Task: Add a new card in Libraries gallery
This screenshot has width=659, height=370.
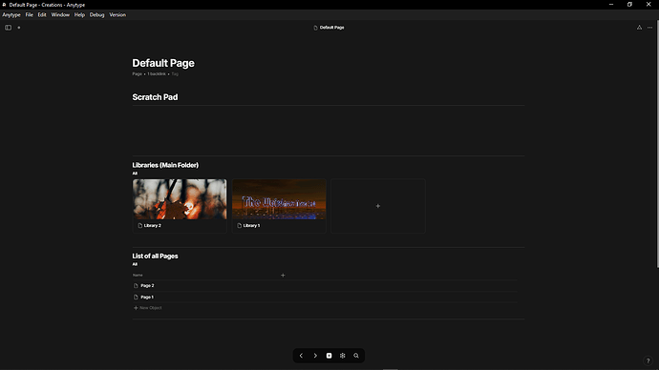Action: pyautogui.click(x=378, y=206)
